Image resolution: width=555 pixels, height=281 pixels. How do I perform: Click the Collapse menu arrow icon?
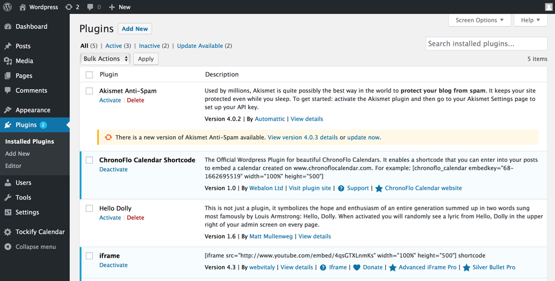(8, 247)
